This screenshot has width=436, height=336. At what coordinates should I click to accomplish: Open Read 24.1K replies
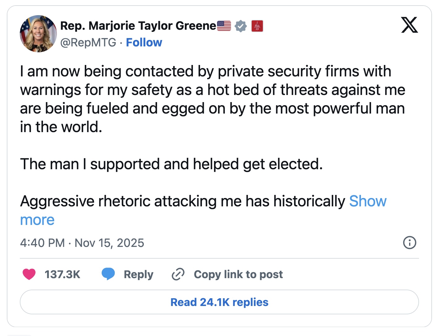pyautogui.click(x=219, y=302)
